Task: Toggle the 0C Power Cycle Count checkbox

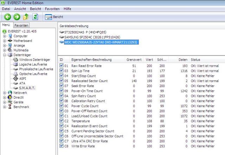Action: pos(61,106)
